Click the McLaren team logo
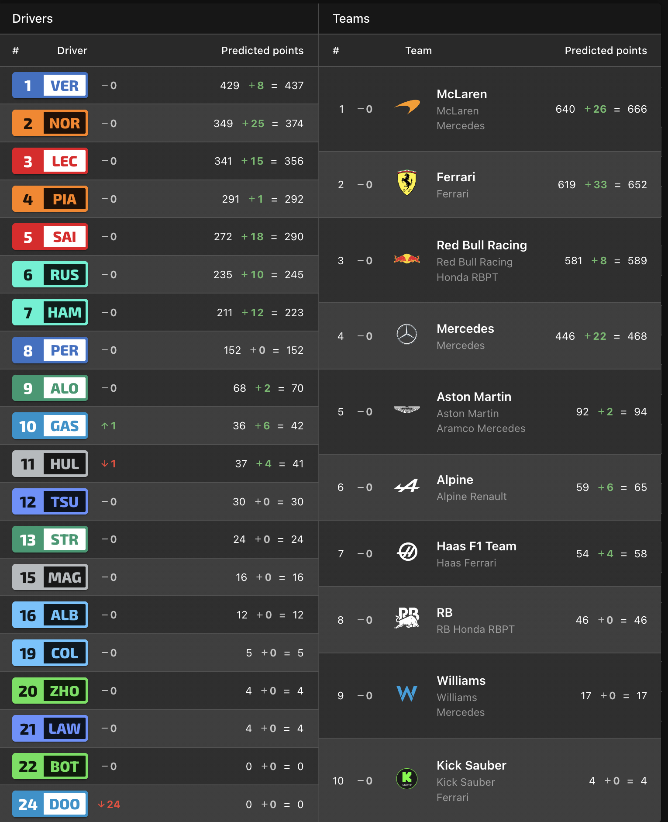This screenshot has height=822, width=668. coord(407,107)
